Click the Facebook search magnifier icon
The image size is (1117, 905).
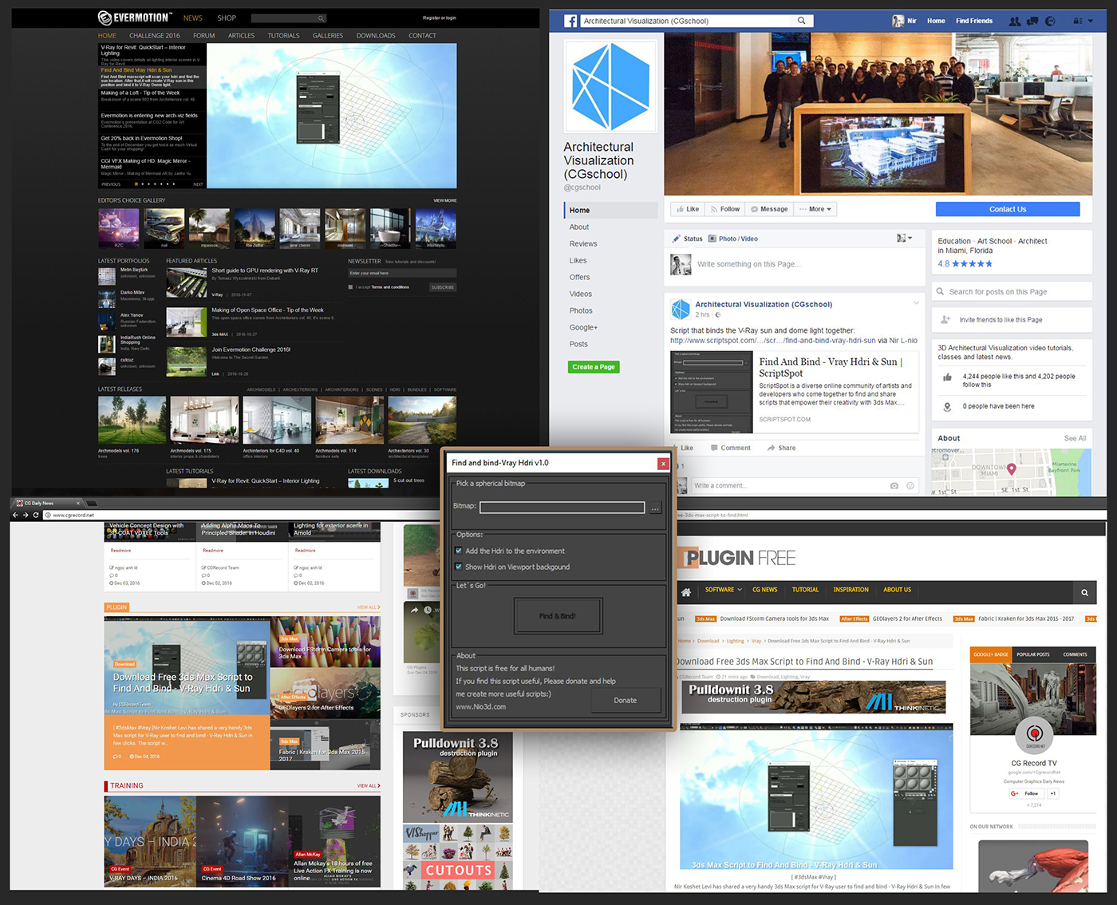pos(802,21)
